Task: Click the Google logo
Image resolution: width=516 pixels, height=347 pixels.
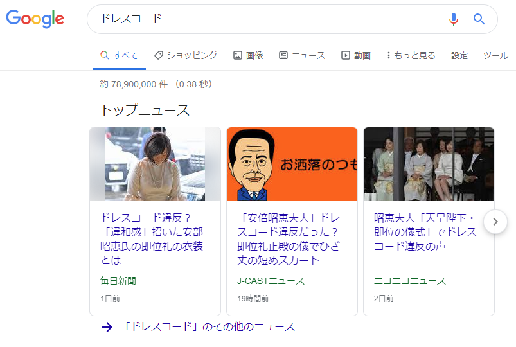Action: 35,19
